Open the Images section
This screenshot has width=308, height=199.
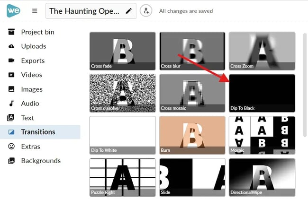[32, 89]
